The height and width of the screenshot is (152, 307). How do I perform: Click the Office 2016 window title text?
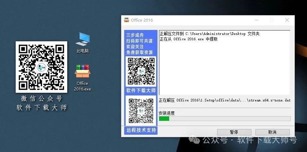pyautogui.click(x=142, y=20)
